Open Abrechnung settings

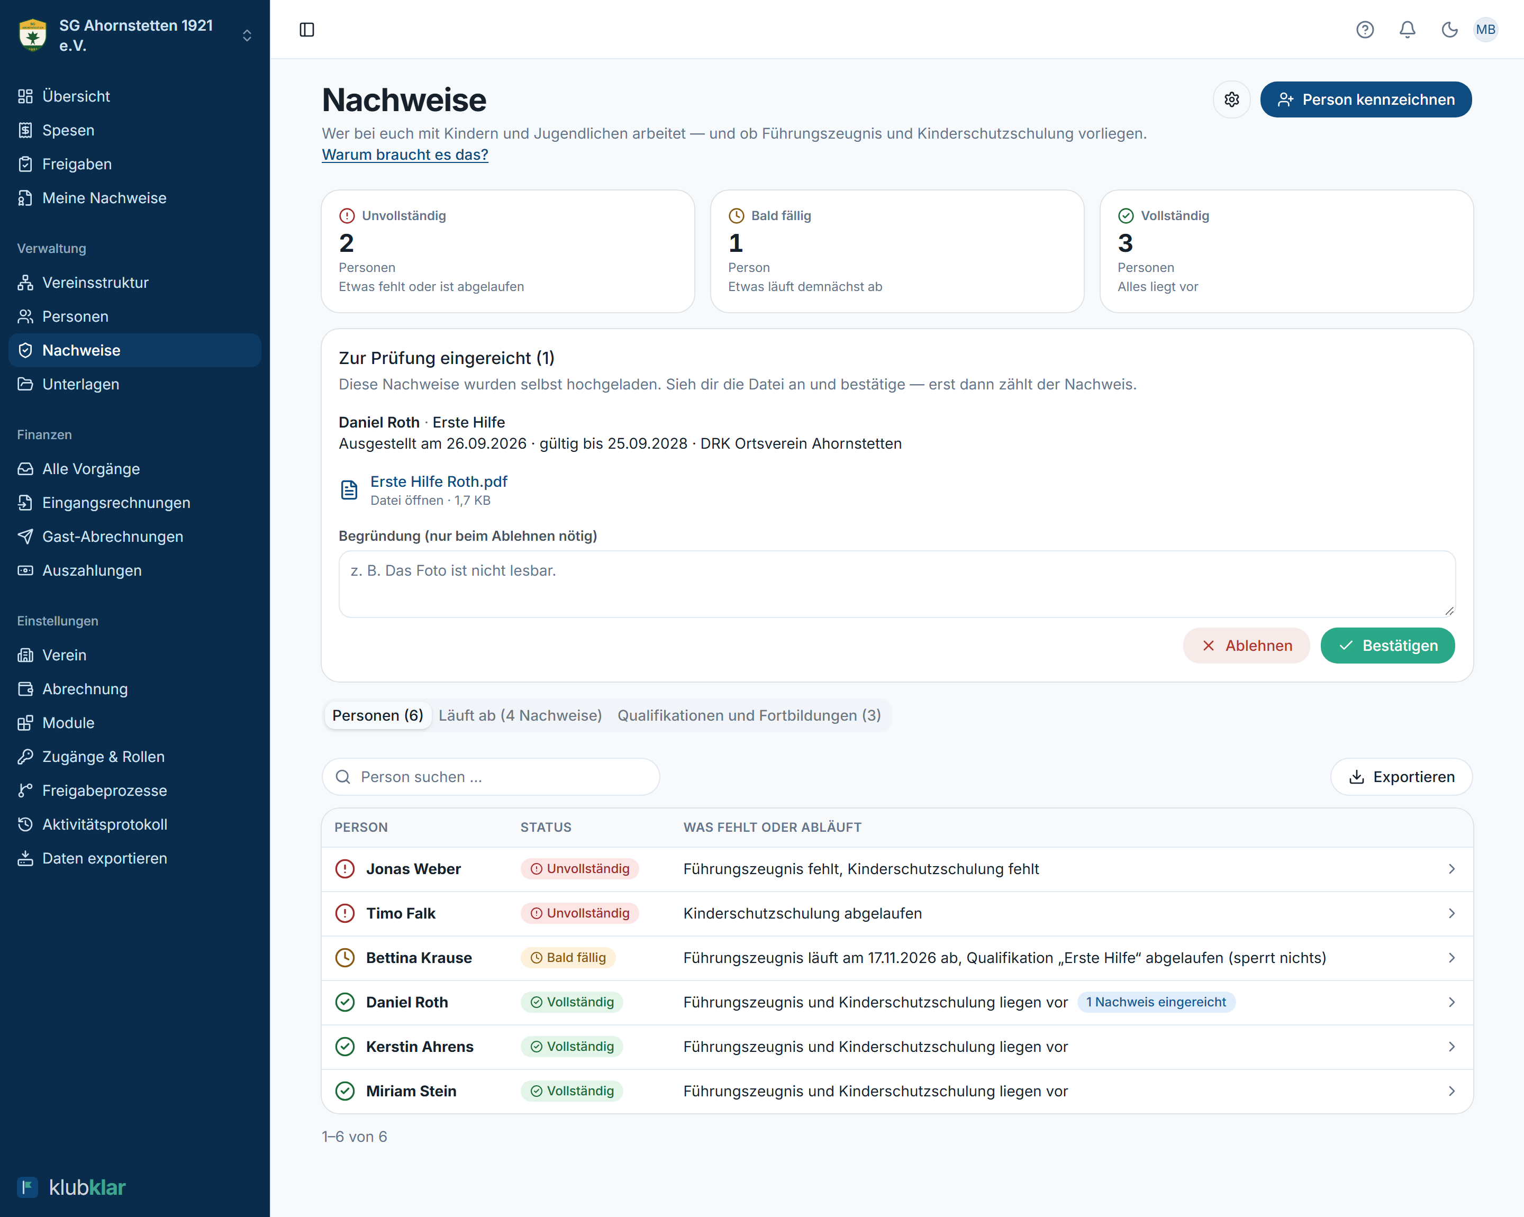[x=135, y=689]
